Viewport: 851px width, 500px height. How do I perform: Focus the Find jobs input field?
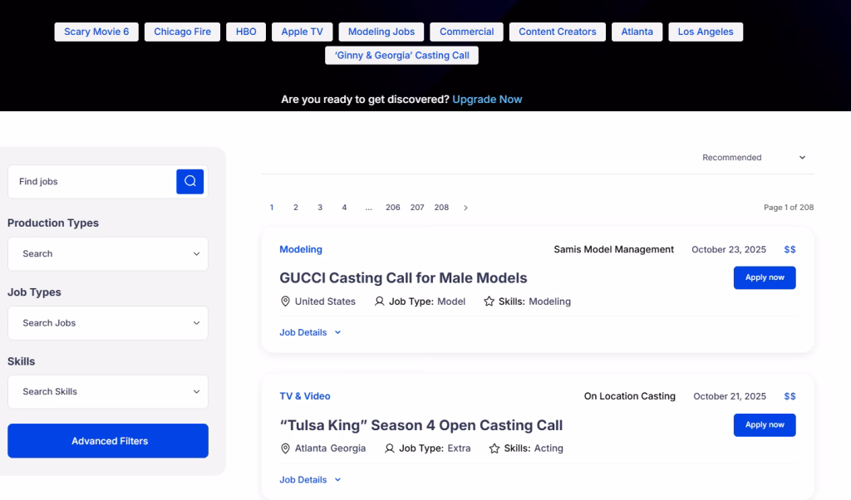pyautogui.click(x=91, y=182)
